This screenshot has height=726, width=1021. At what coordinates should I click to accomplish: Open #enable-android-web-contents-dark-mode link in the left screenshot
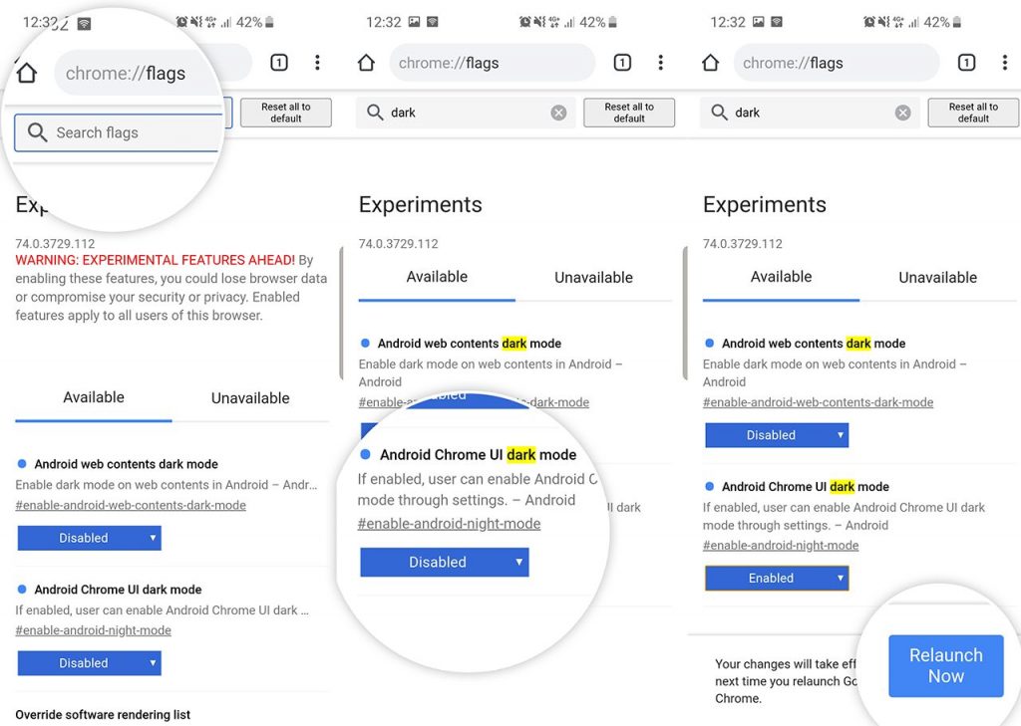[x=131, y=506]
